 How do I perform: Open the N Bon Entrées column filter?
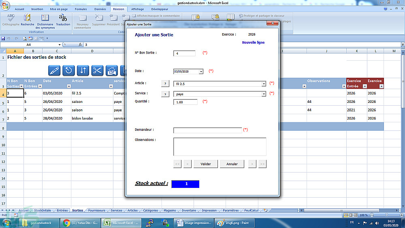coord(40,86)
